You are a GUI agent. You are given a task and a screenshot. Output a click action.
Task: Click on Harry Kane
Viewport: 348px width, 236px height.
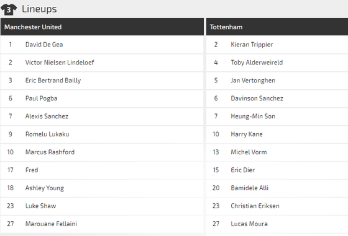pyautogui.click(x=247, y=134)
